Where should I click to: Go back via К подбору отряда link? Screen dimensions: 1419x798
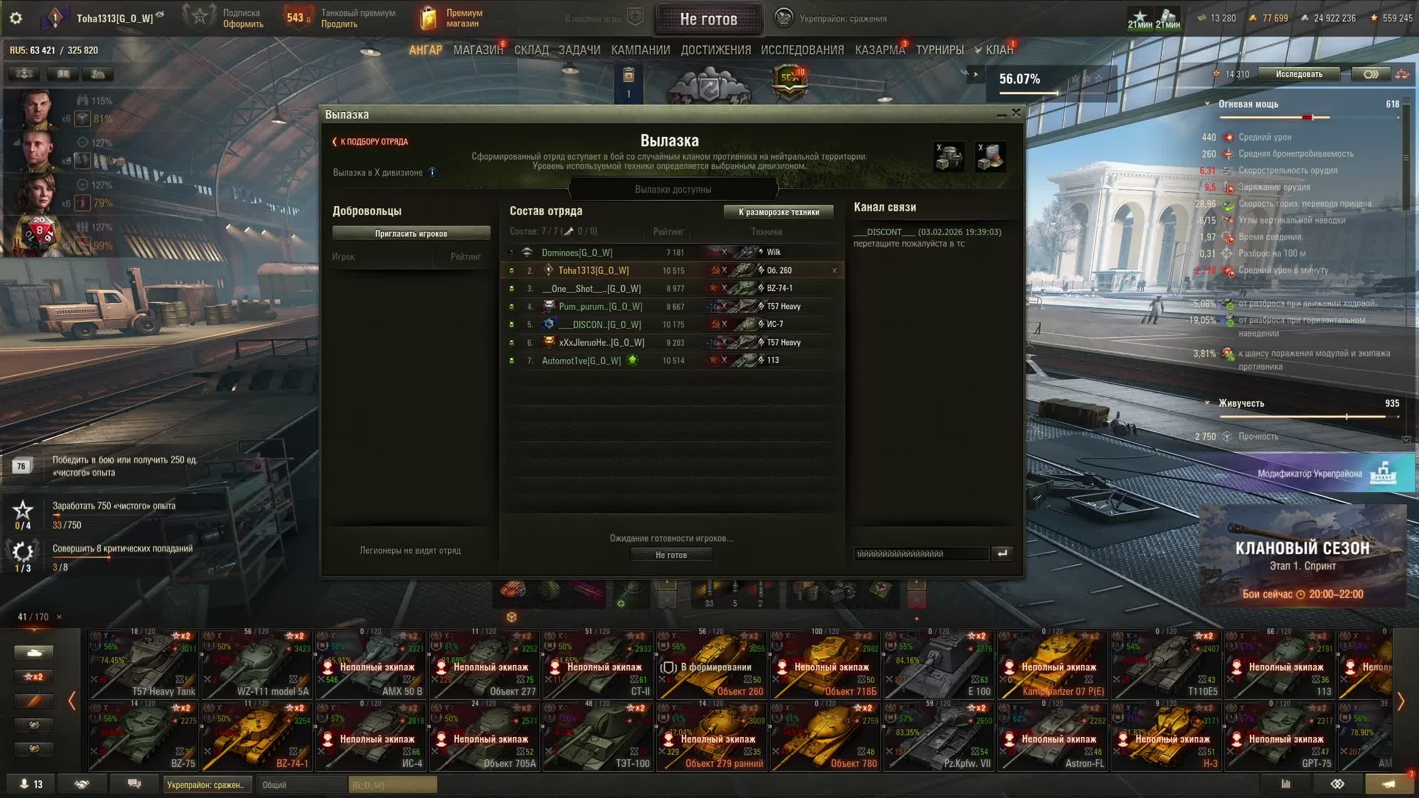370,142
